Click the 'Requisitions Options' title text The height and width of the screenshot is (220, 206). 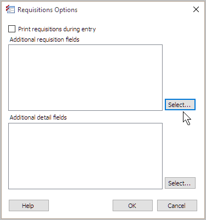point(48,10)
